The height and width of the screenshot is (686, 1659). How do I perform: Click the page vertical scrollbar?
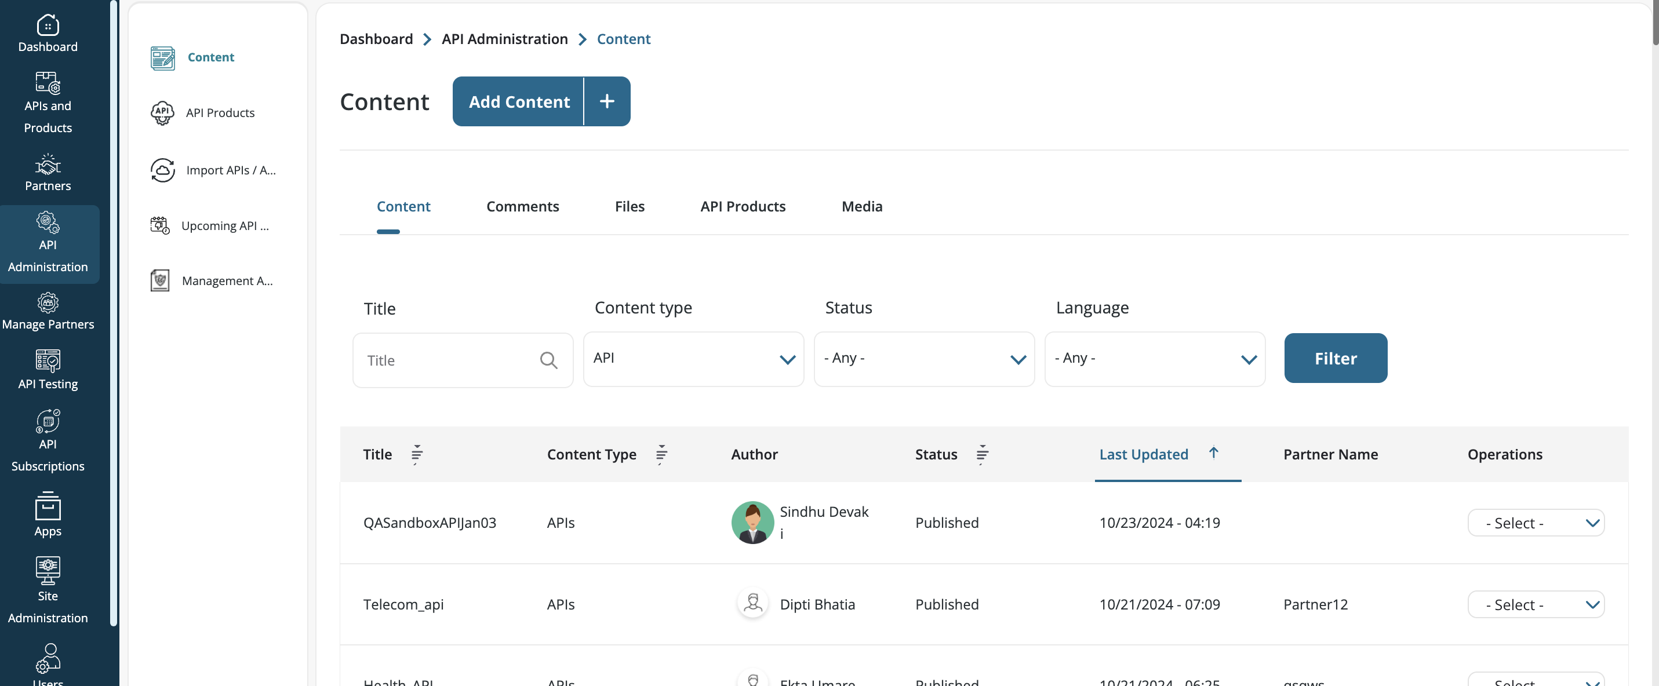(1654, 23)
